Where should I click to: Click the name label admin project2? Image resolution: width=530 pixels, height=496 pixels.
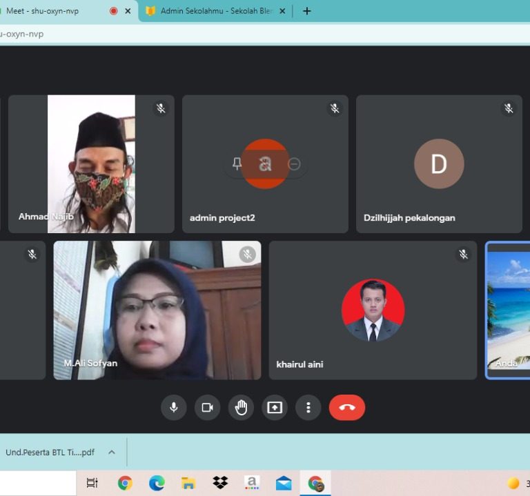coord(222,218)
